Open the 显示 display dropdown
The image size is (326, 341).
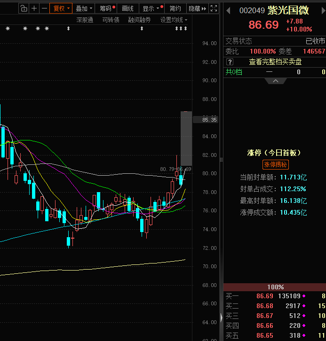152,9
